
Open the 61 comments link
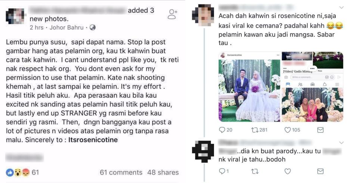(x=121, y=172)
